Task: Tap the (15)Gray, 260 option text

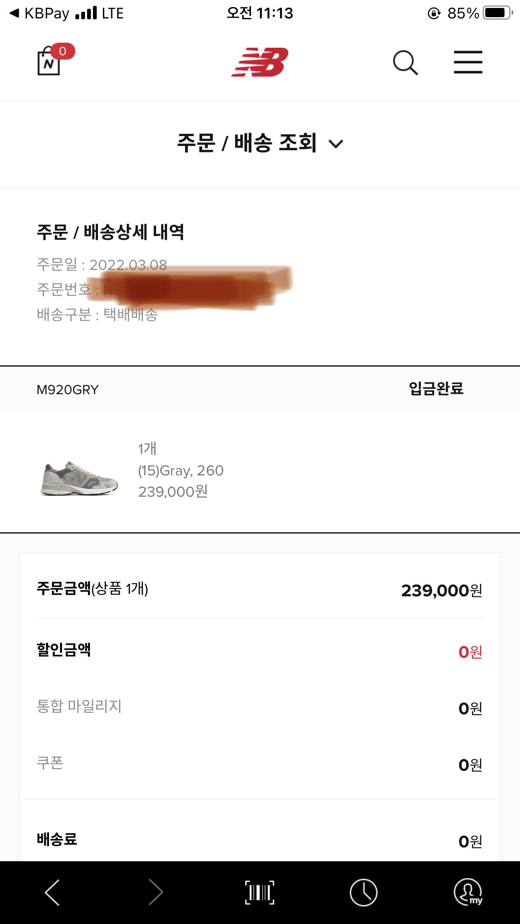Action: (181, 470)
